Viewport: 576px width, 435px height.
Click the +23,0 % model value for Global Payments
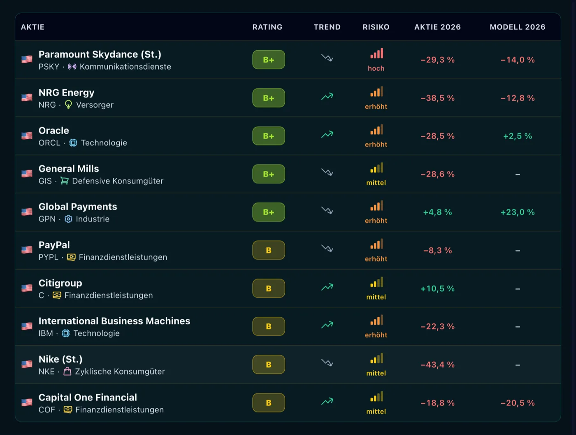tap(518, 212)
